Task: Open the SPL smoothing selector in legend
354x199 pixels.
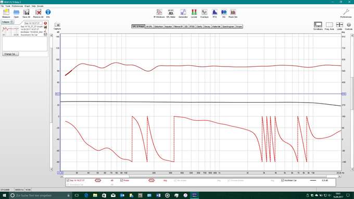Action: click(x=98, y=180)
